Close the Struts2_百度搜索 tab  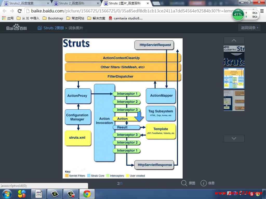[48, 3]
